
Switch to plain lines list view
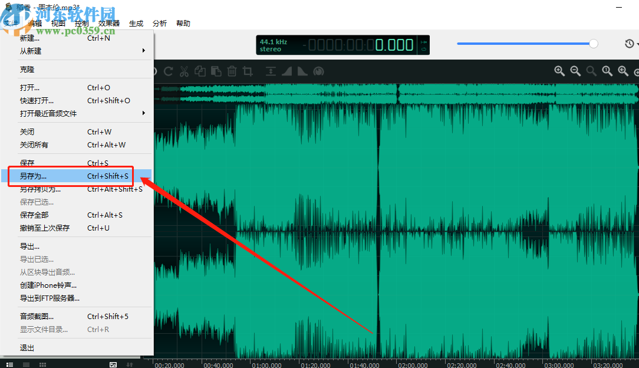(x=26, y=364)
